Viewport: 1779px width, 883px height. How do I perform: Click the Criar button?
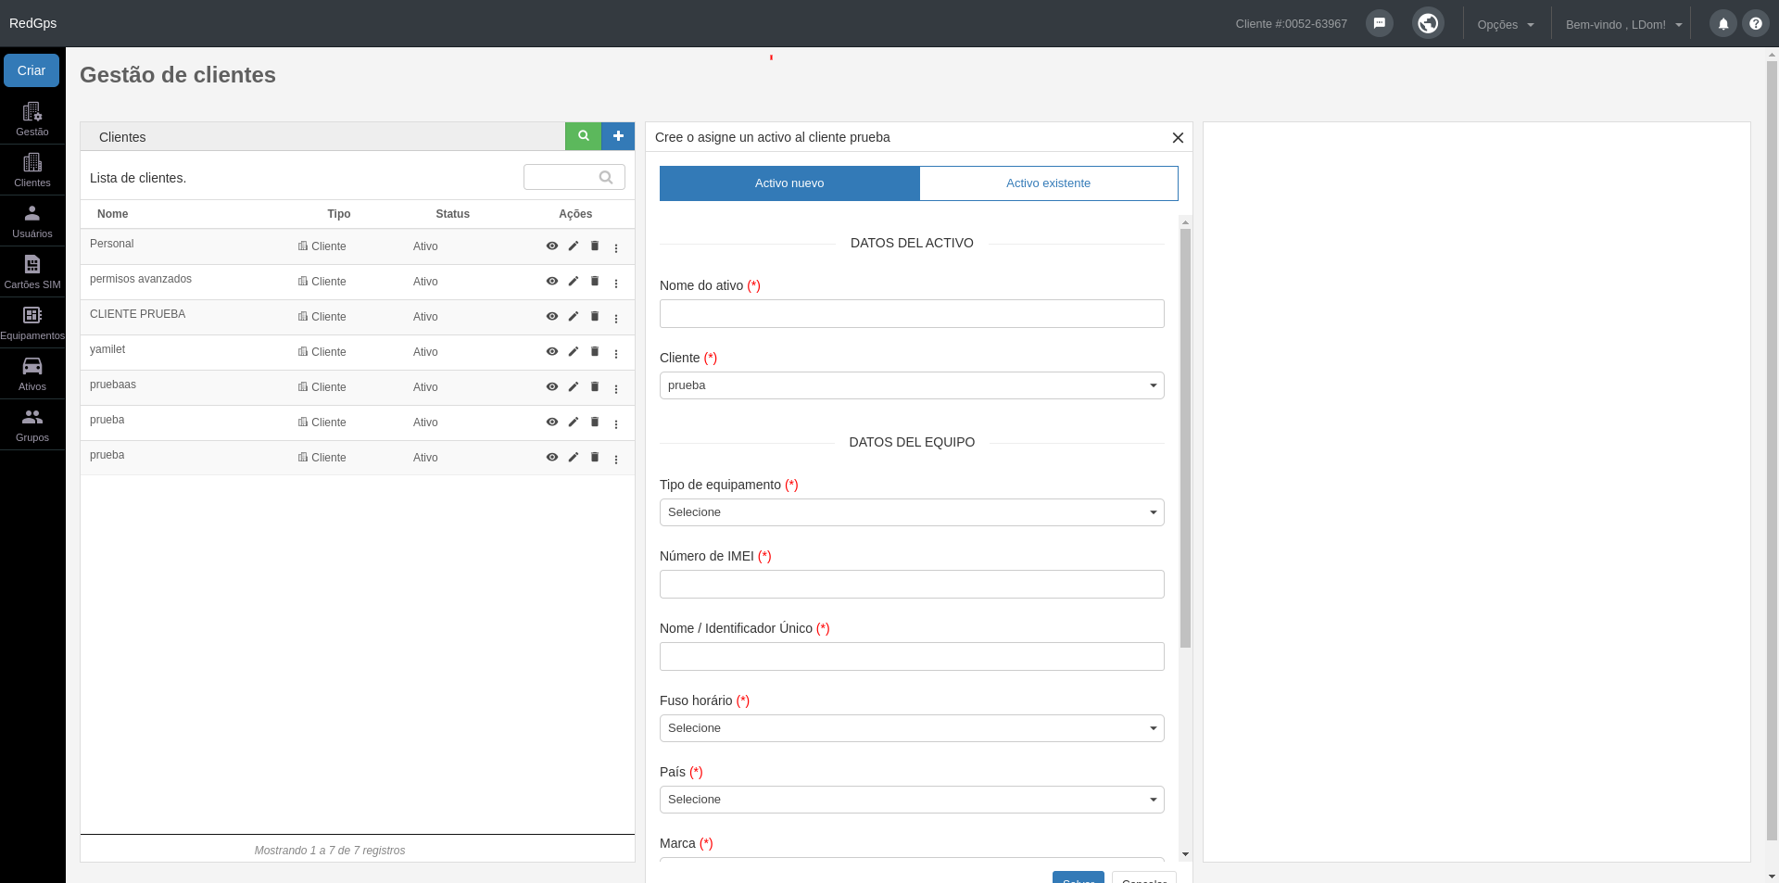(32, 70)
